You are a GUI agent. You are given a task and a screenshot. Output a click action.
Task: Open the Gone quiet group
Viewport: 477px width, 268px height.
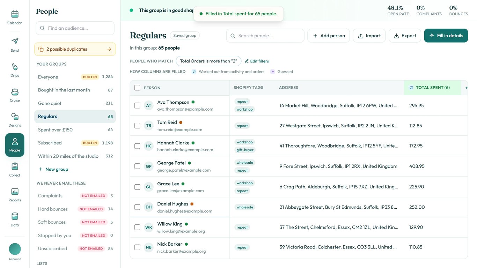click(x=75, y=103)
